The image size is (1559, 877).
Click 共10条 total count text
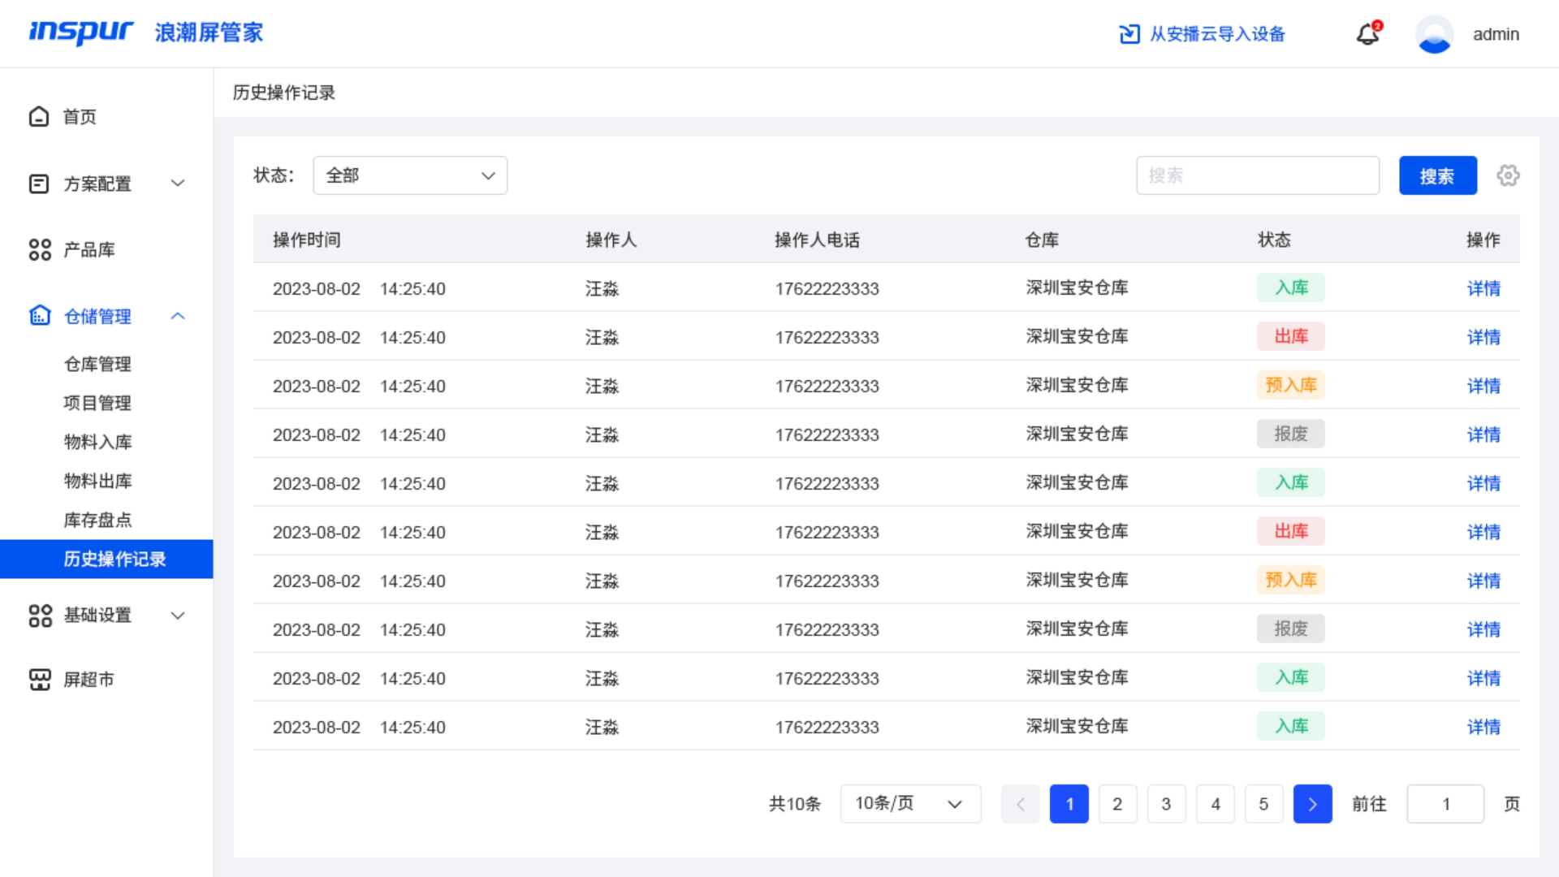[x=794, y=804]
